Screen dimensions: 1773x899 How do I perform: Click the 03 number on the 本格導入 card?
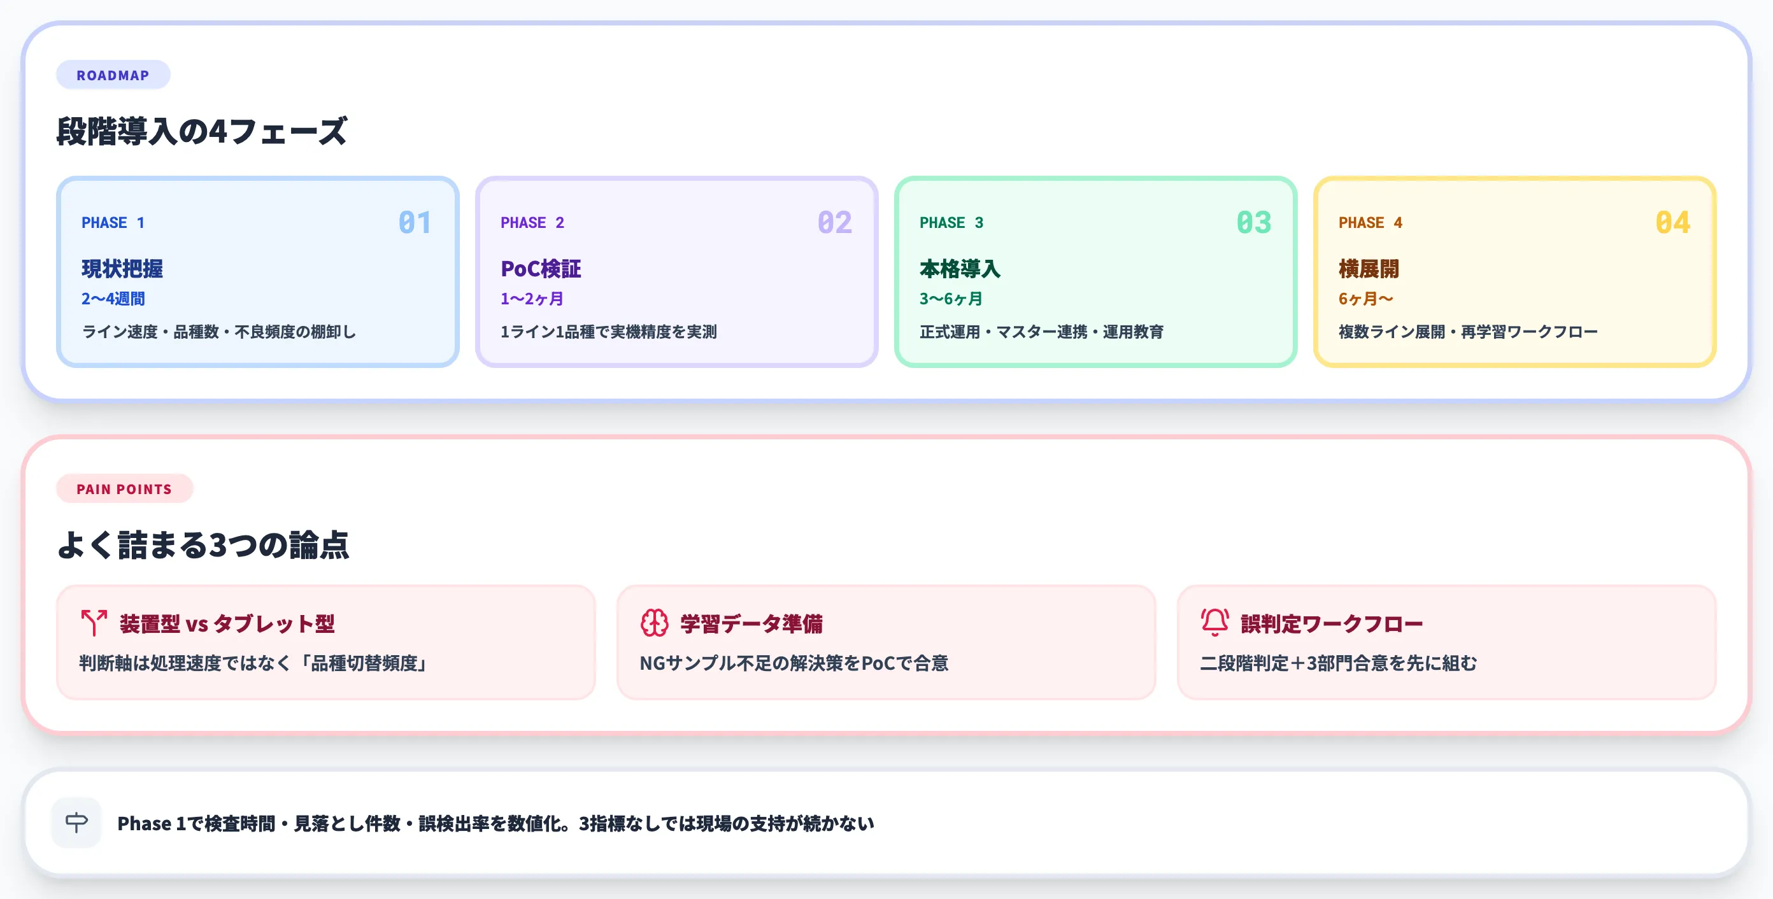coord(1254,223)
